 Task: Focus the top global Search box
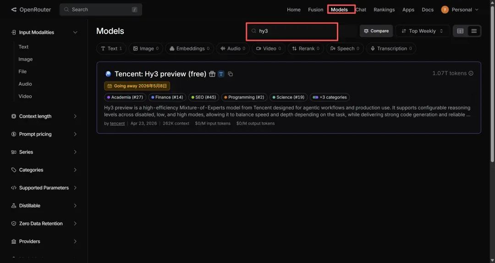coord(101,10)
